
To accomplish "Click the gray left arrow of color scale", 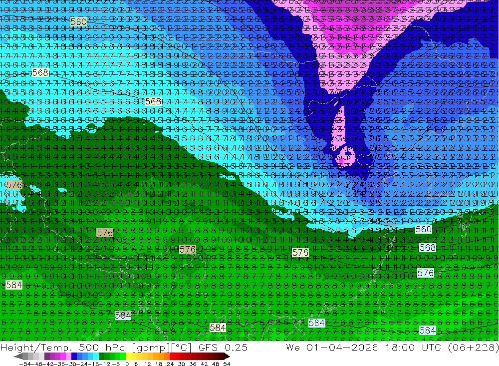I will click(x=18, y=356).
